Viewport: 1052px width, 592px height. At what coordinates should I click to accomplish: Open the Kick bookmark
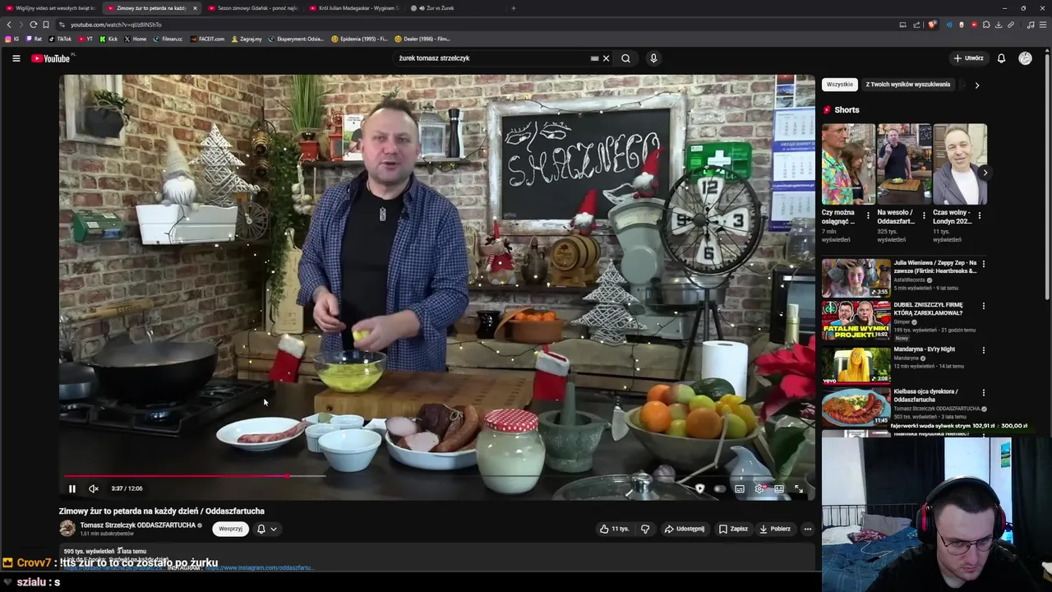point(108,39)
